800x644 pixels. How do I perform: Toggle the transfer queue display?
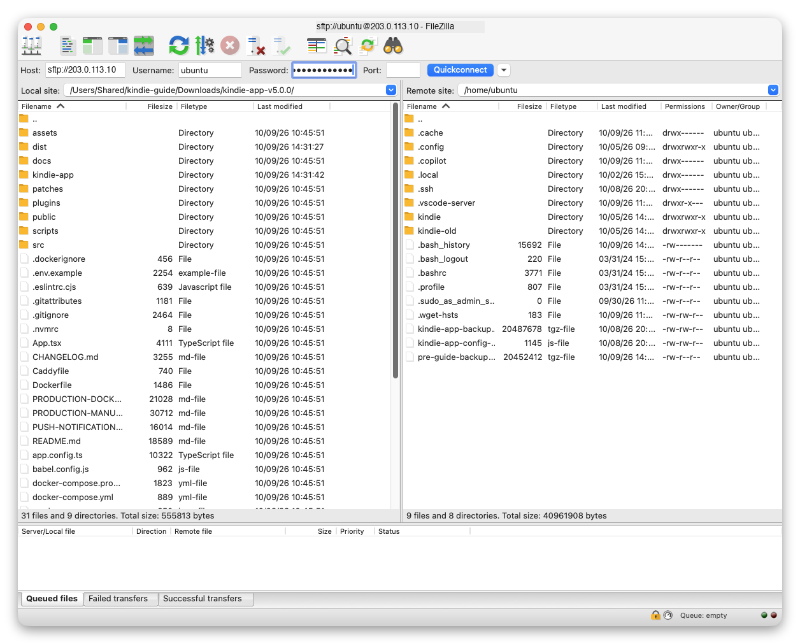click(143, 46)
